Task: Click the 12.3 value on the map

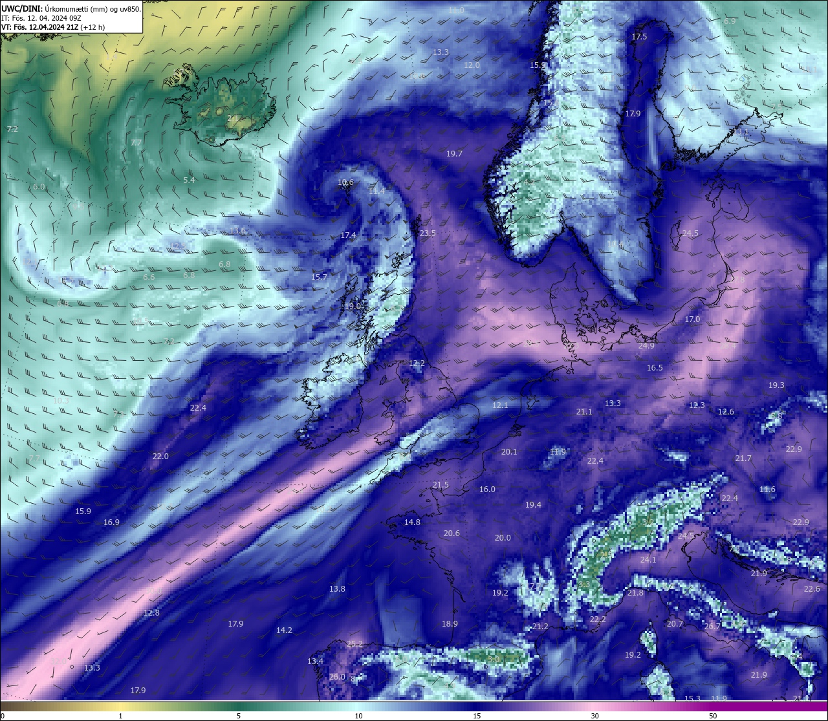Action: tap(697, 405)
